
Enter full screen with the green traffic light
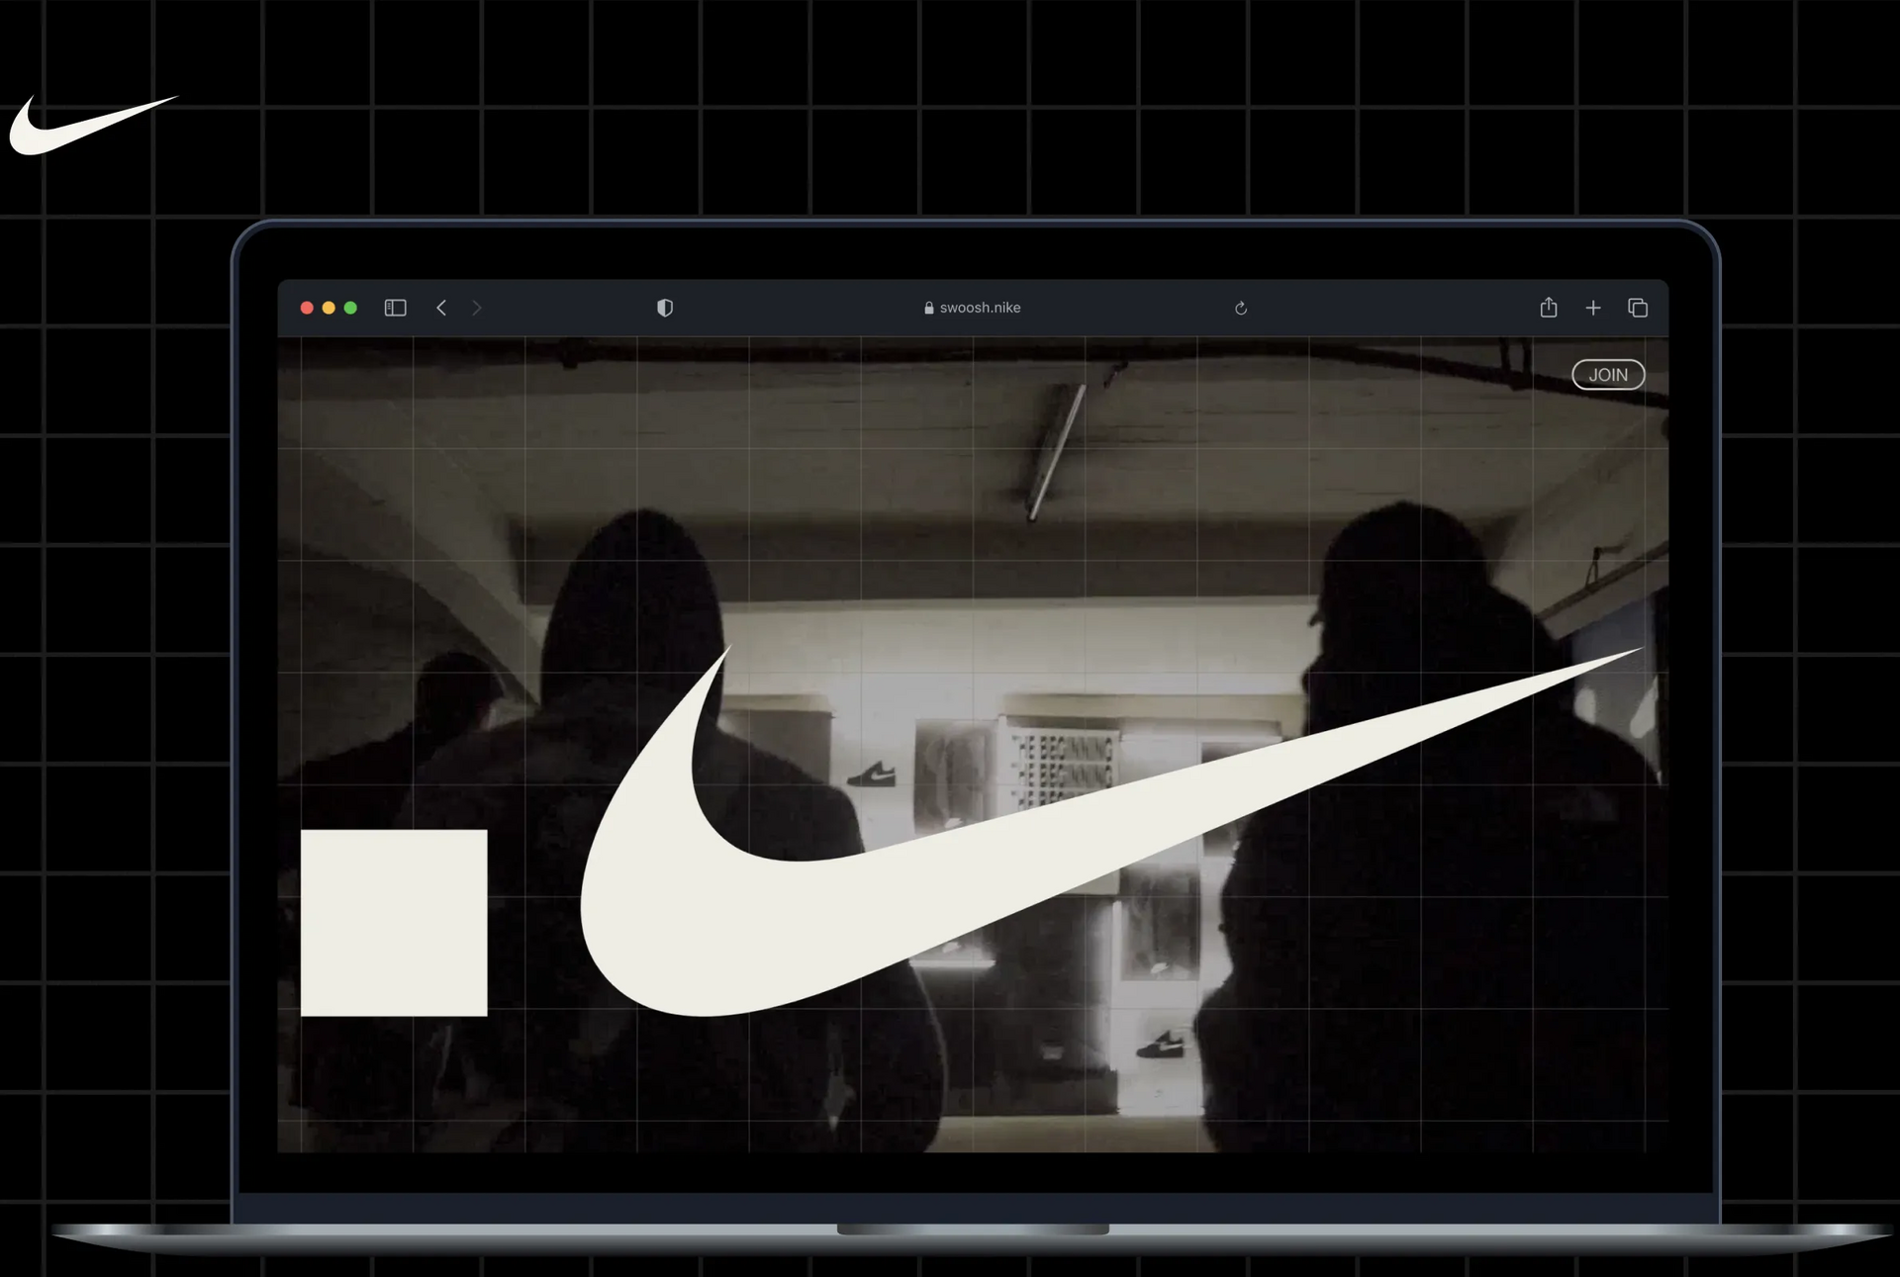350,308
